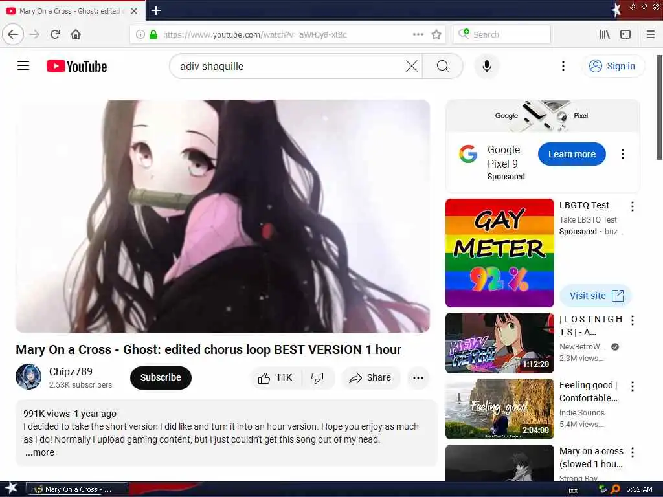Open the orange search tray icon
The height and width of the screenshot is (497, 663).
click(x=615, y=489)
